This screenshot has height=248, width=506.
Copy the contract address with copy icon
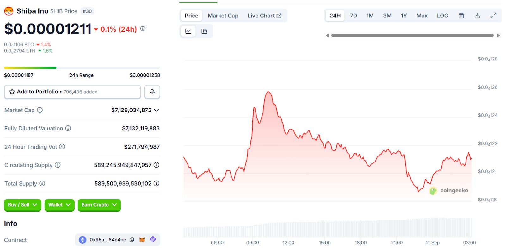coord(132,240)
